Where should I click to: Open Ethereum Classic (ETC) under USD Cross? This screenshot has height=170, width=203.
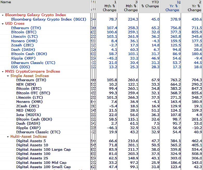(x=33, y=63)
